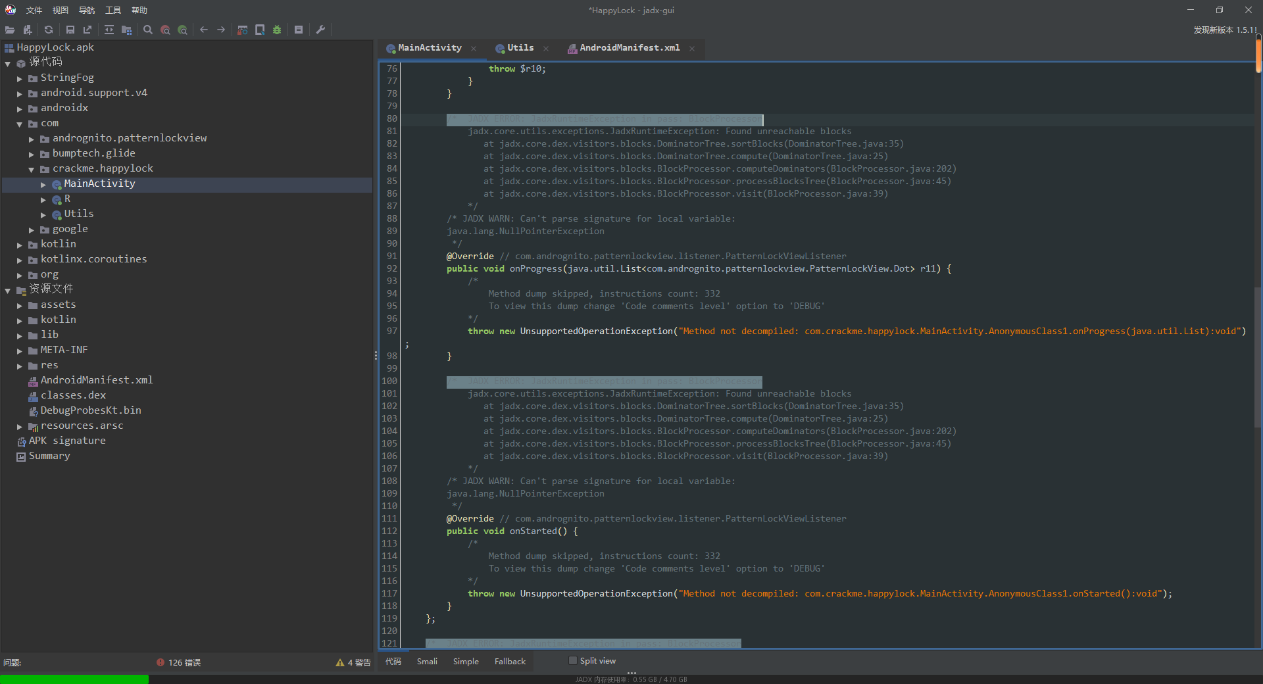Collapse the 源代码 source root
The image size is (1263, 684).
(x=8, y=63)
